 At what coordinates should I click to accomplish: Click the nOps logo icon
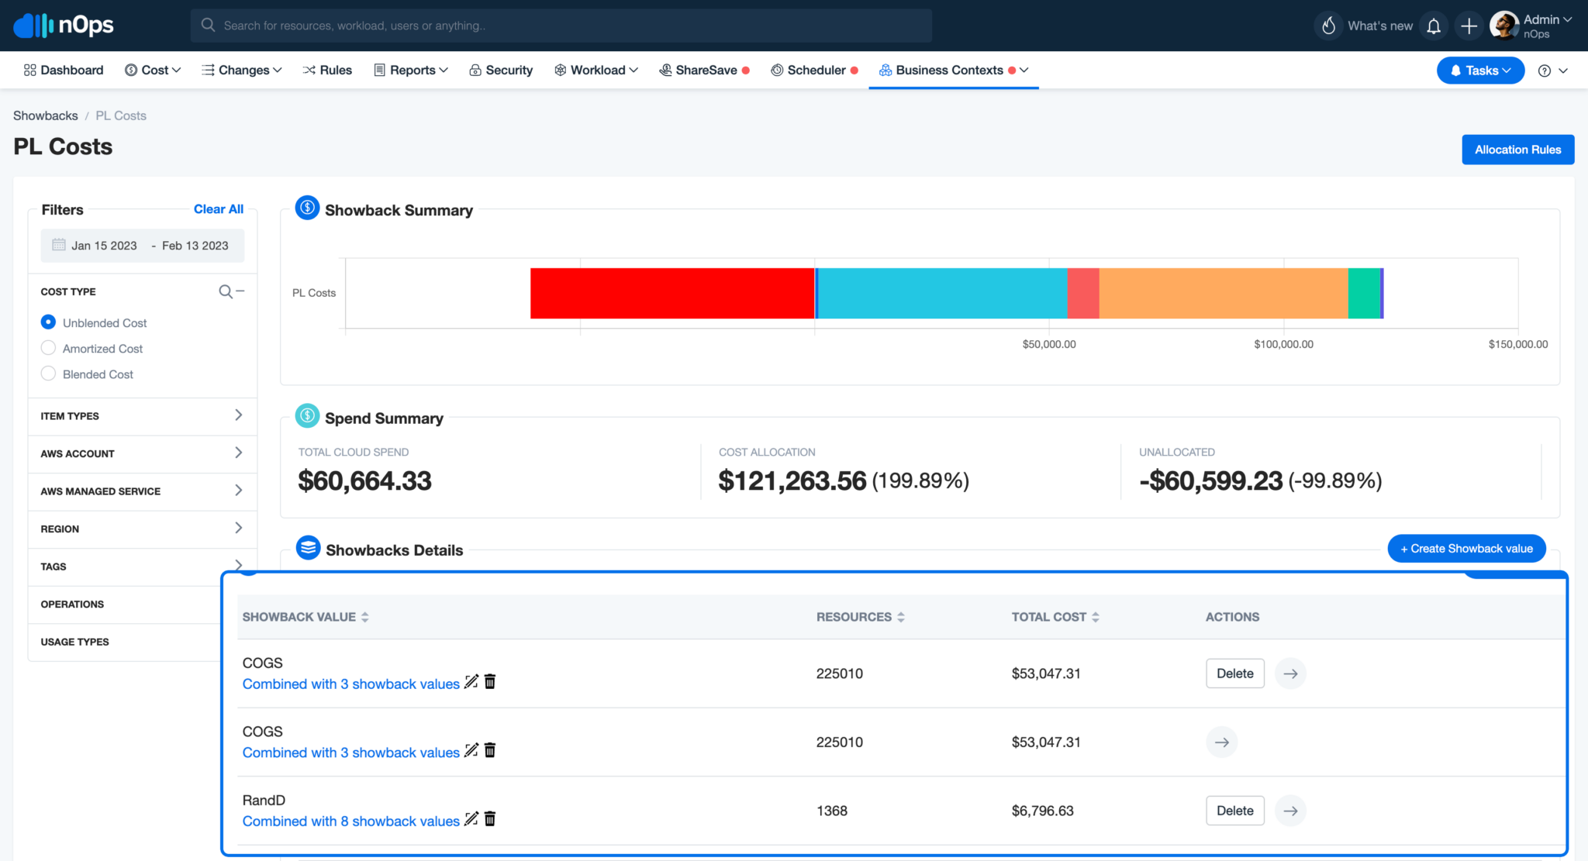click(31, 24)
